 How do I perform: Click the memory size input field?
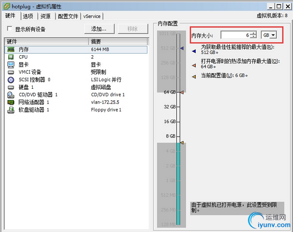tap(235, 35)
